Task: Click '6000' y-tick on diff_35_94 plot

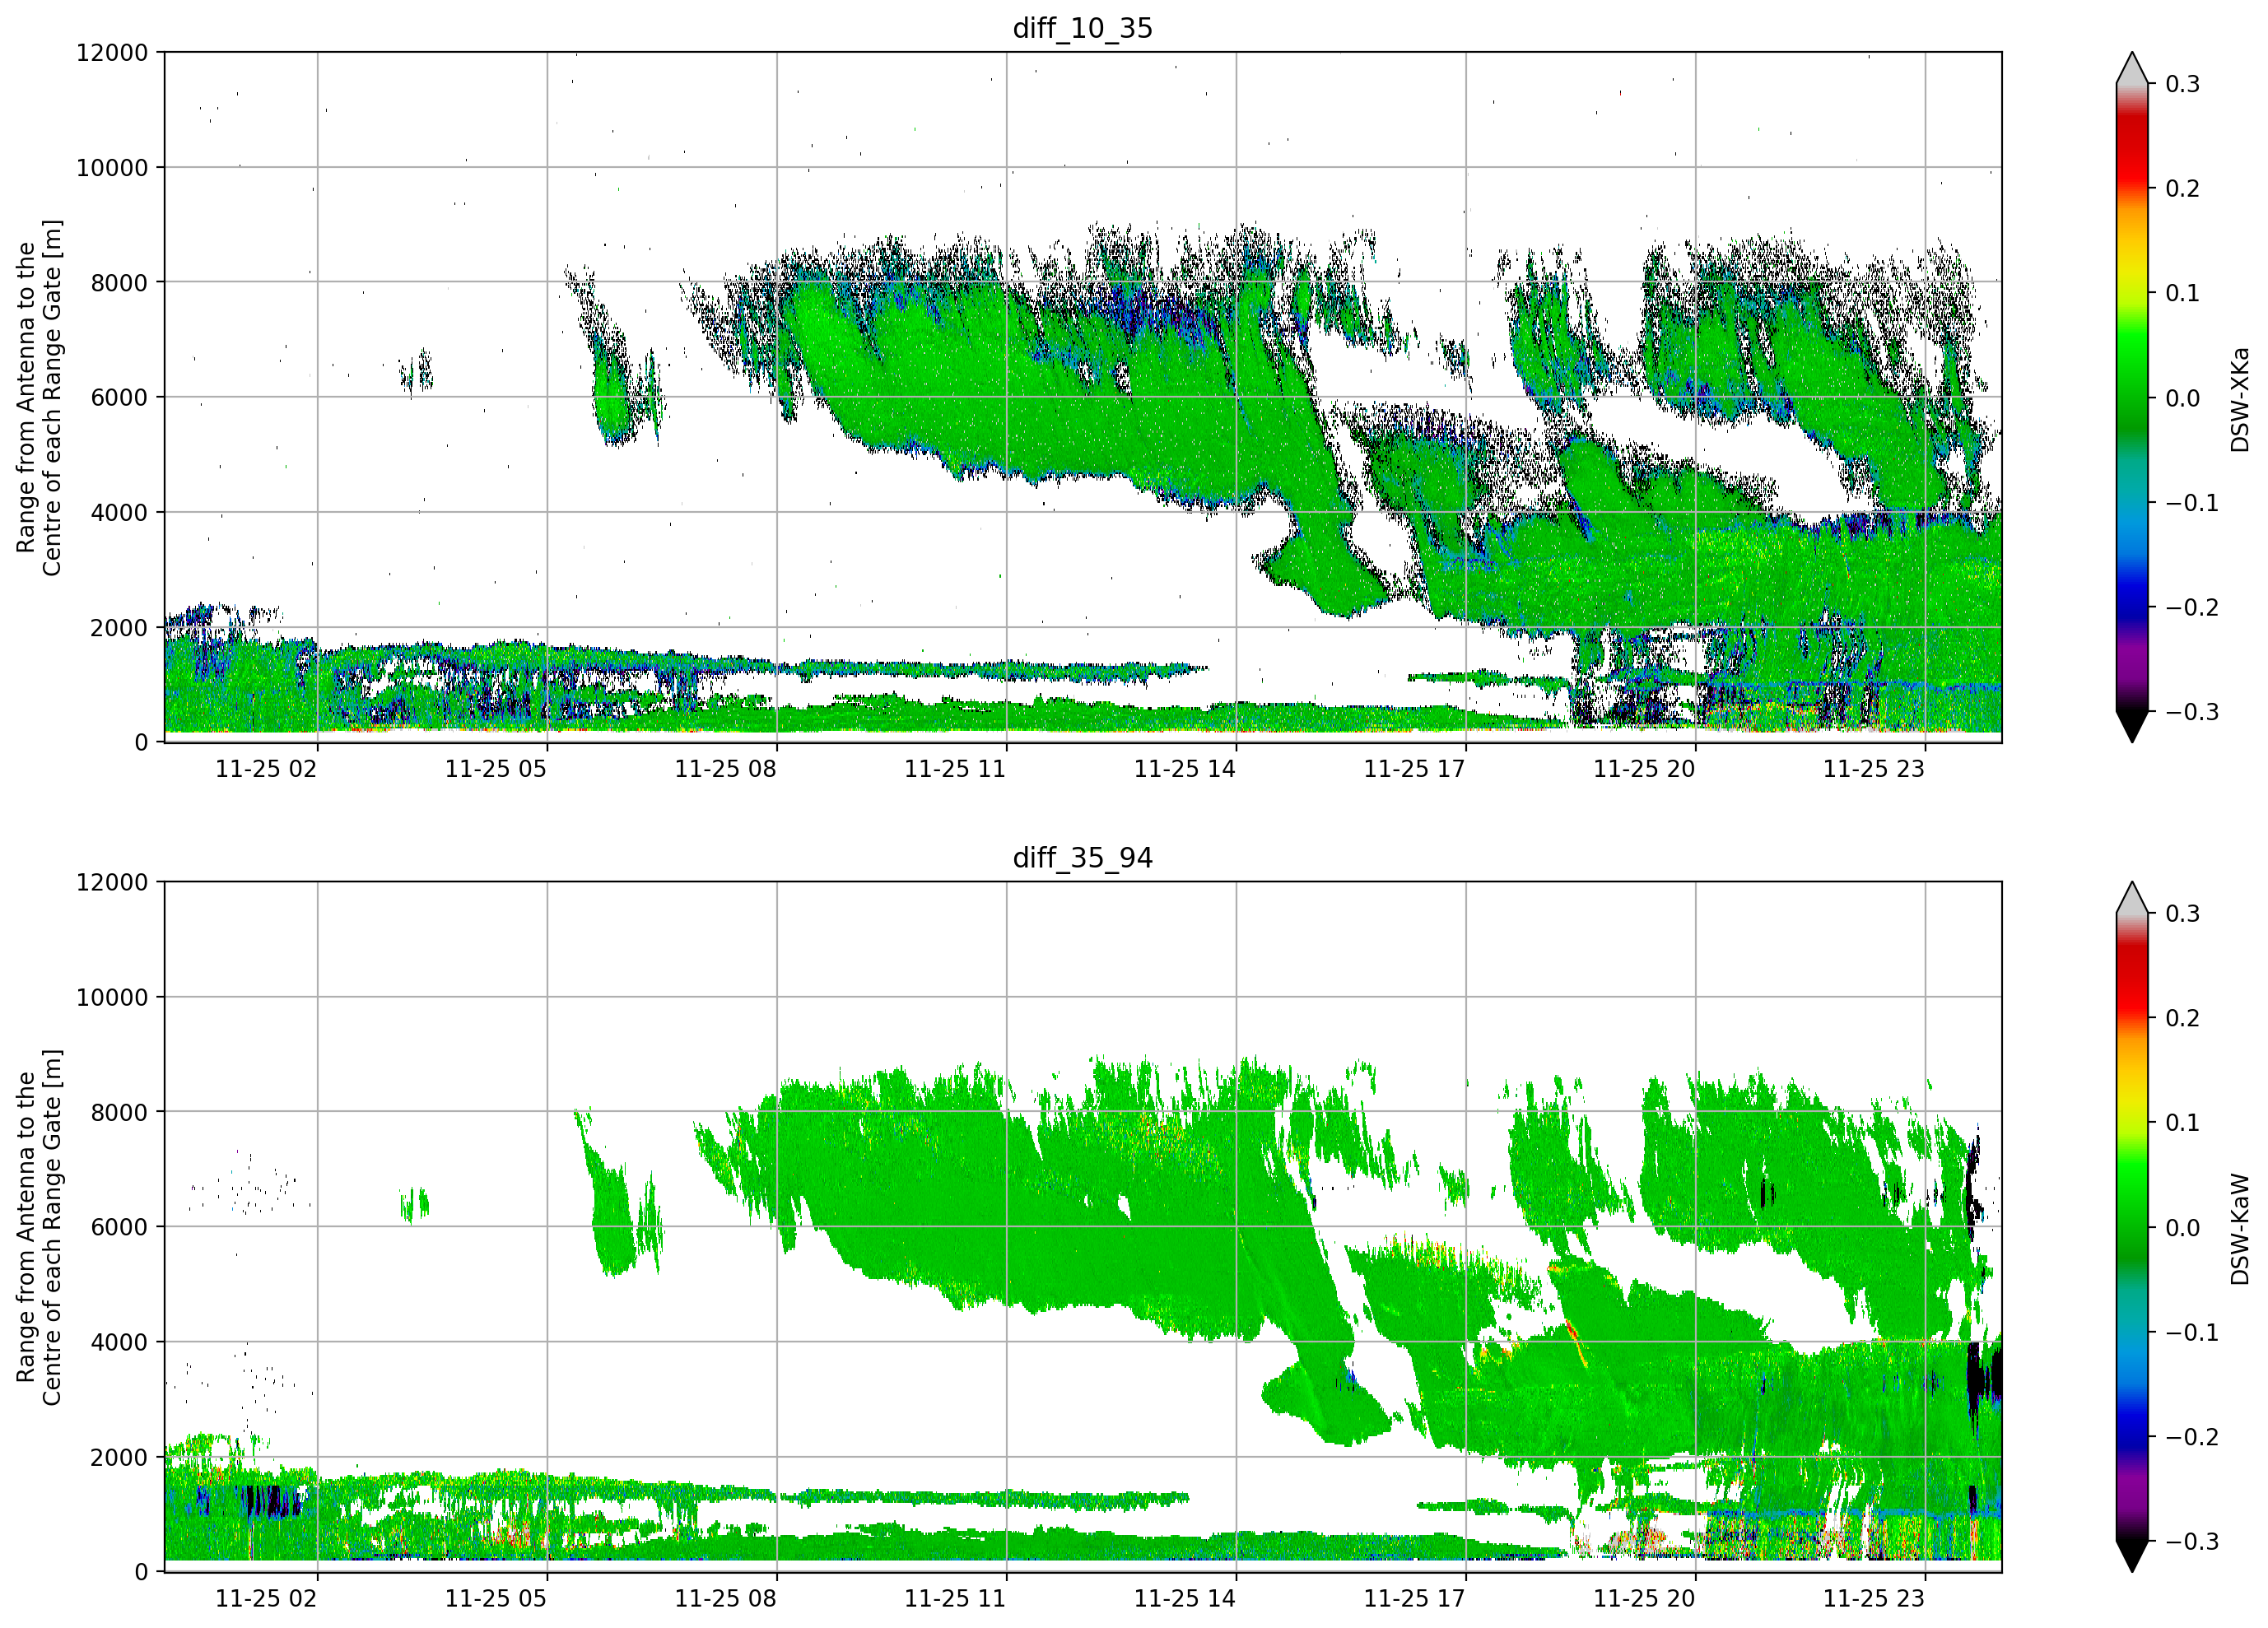Action: coord(119,1227)
